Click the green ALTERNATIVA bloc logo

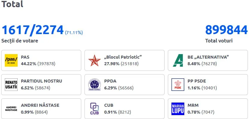pos(178,60)
